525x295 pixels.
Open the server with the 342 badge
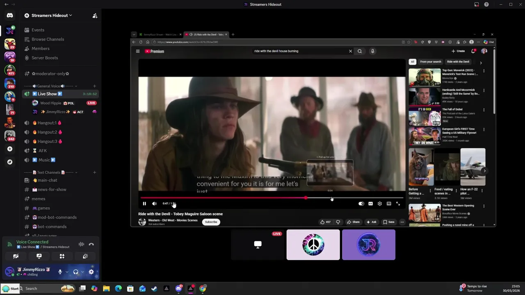[x=10, y=135]
